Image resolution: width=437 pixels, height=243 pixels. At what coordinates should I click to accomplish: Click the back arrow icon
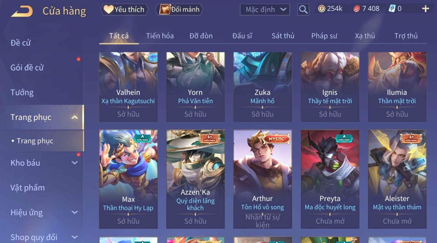coord(22,11)
